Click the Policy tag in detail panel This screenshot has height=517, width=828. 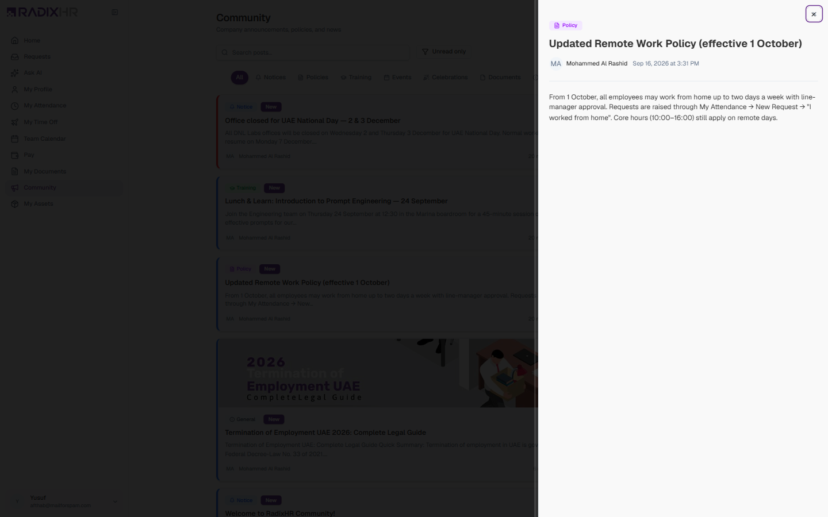pyautogui.click(x=566, y=25)
